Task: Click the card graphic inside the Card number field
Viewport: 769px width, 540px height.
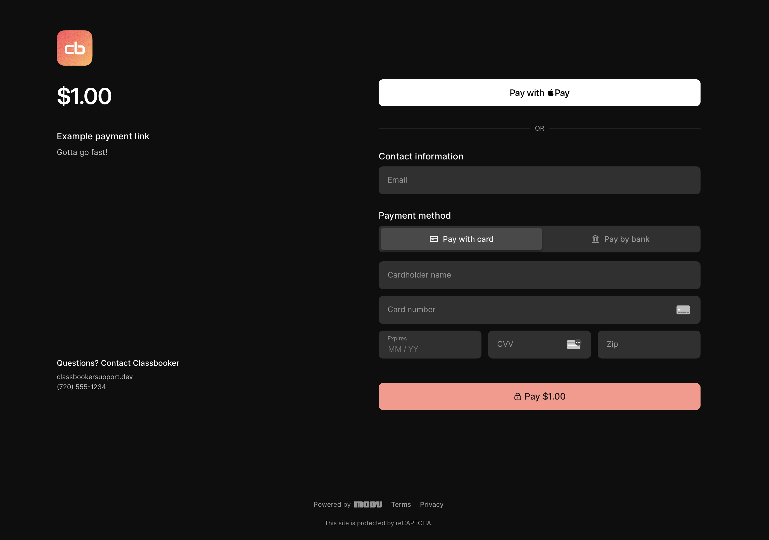Action: 683,310
